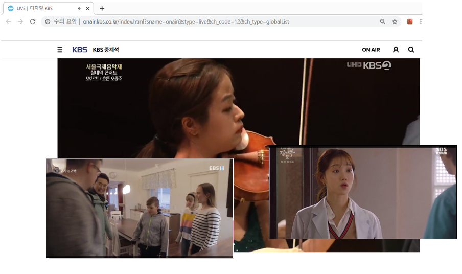Viewport: 462px width, 274px height.
Task: Open the user account icon
Action: [x=396, y=50]
